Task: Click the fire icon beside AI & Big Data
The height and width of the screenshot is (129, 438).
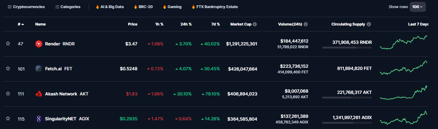Action: coord(98,7)
